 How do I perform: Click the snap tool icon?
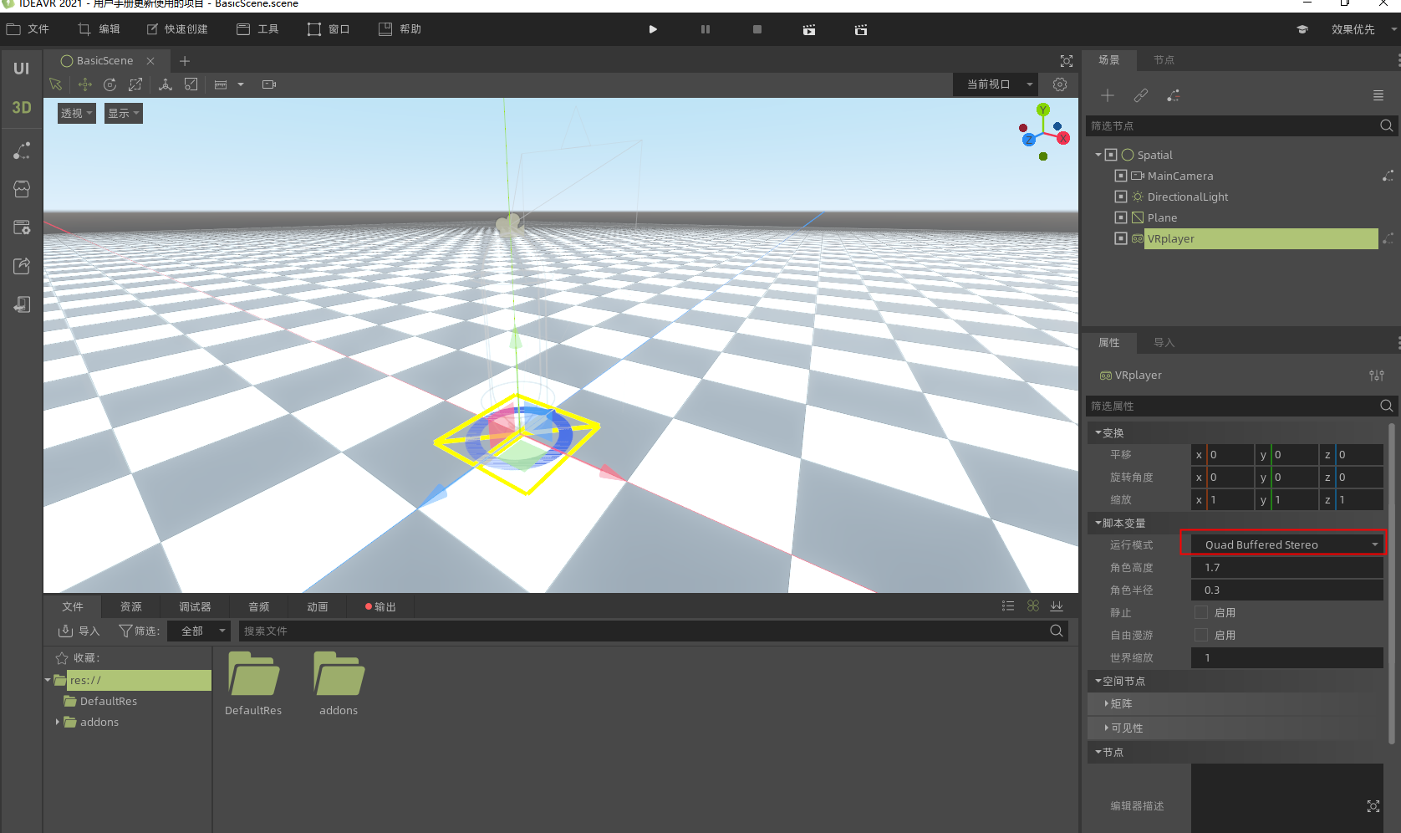click(191, 84)
